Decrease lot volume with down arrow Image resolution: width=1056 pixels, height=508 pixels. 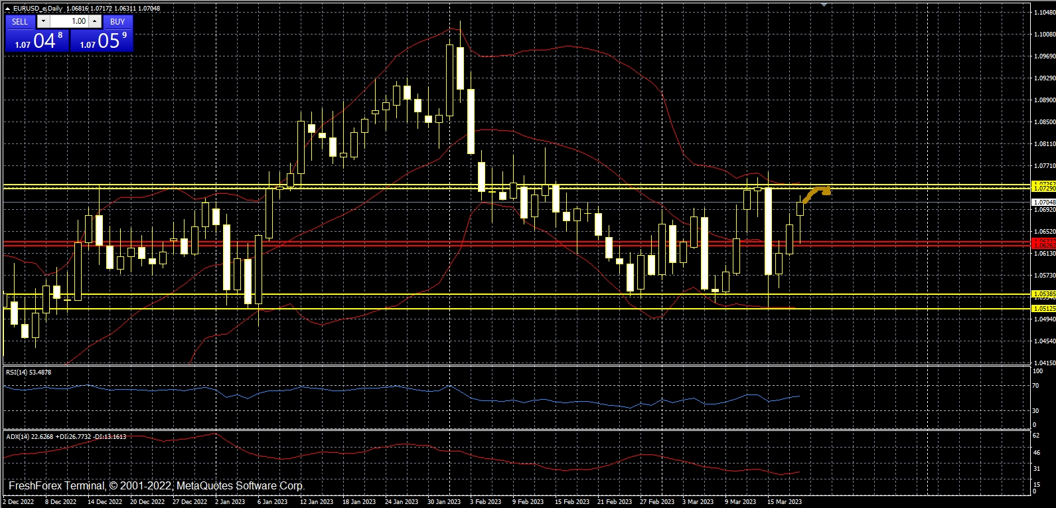44,21
